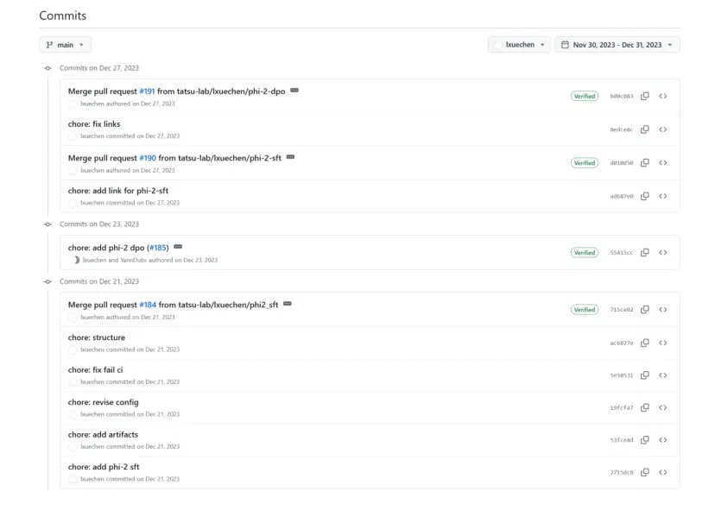Open the lxuechen author filter dropdown
The height and width of the screenshot is (517, 715).
[519, 45]
